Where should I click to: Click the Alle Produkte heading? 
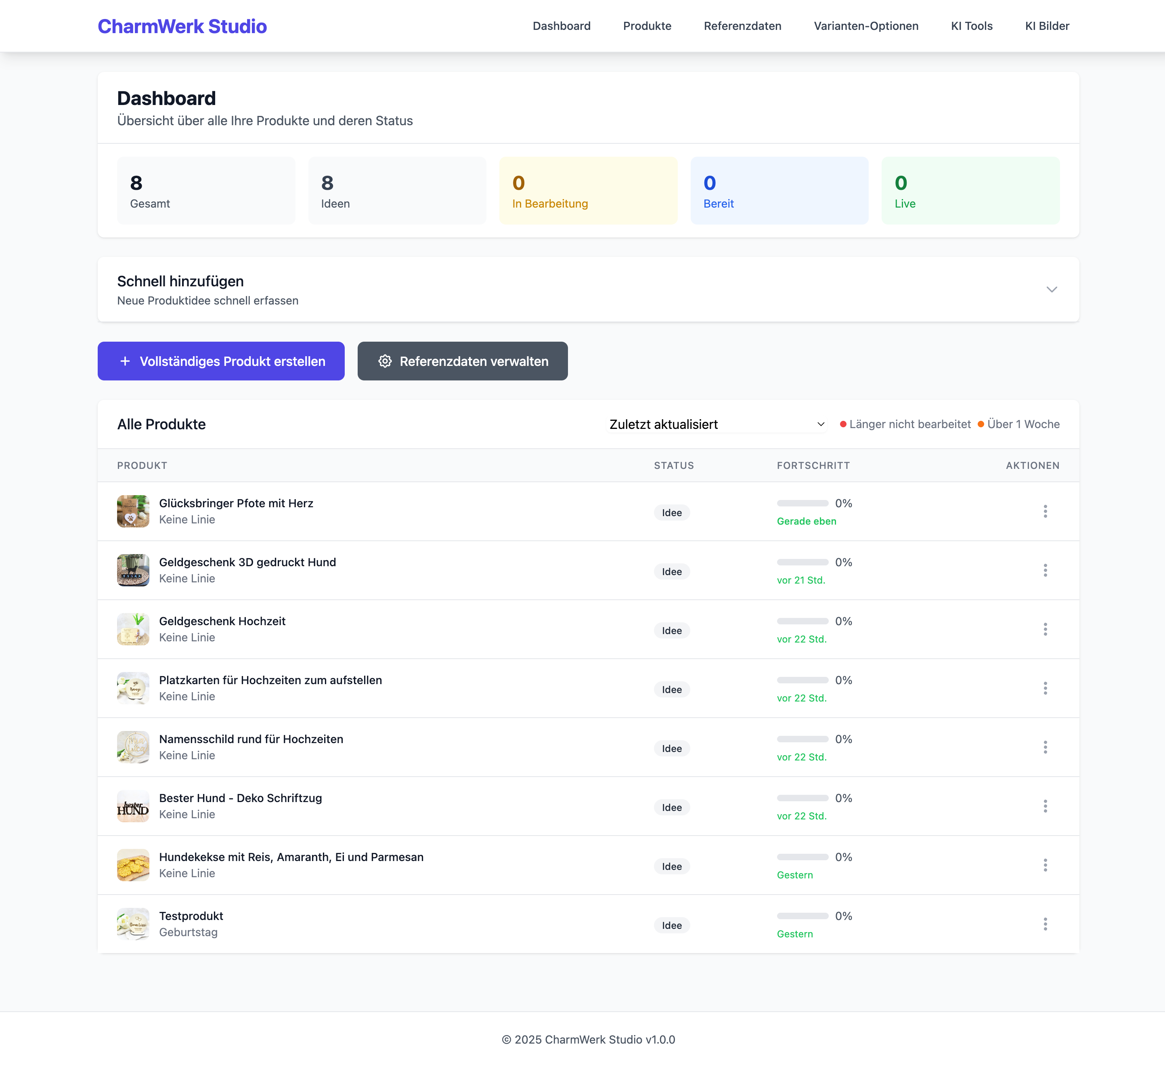pos(161,424)
